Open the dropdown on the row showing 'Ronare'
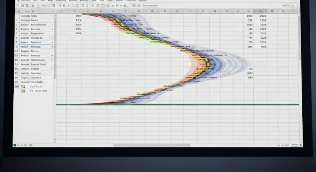This screenshot has height=172, width=316. click(52, 29)
